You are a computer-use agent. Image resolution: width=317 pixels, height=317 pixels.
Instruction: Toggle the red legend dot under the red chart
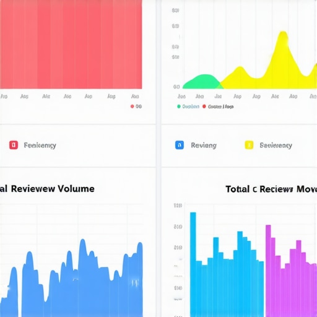[x=132, y=106]
